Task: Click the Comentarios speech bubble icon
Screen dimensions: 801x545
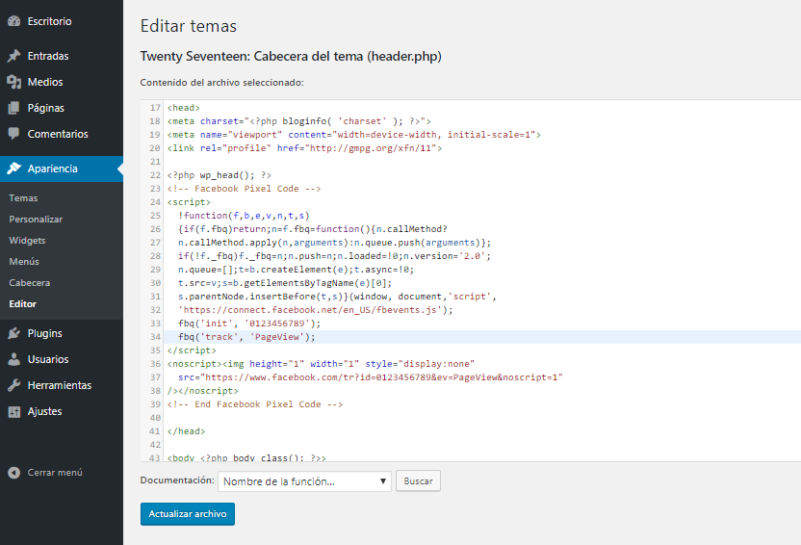Action: pos(14,134)
